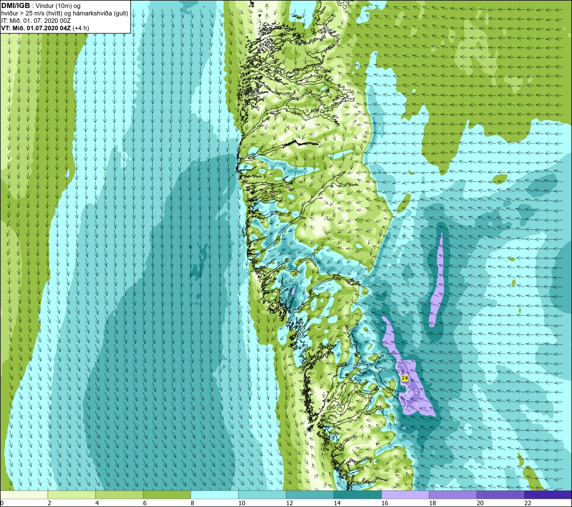Pick the legend swatch between 18 and 20

[x=452, y=495]
